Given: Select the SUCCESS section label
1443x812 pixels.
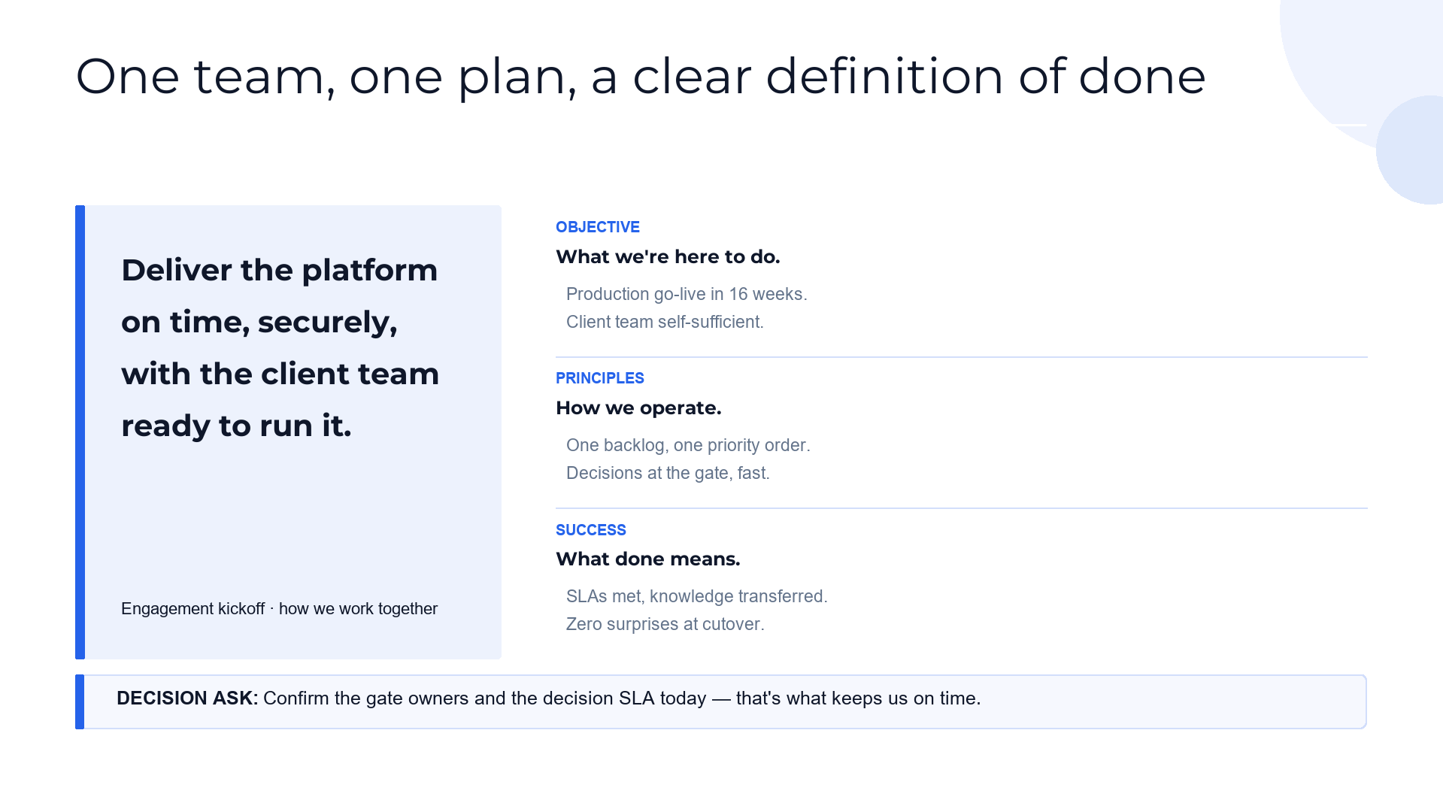Looking at the screenshot, I should coord(591,530).
